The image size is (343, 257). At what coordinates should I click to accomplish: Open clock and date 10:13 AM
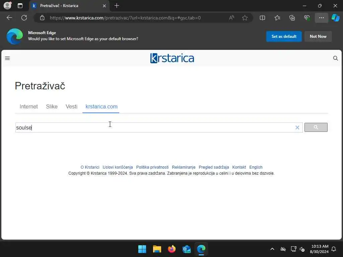coord(319,249)
